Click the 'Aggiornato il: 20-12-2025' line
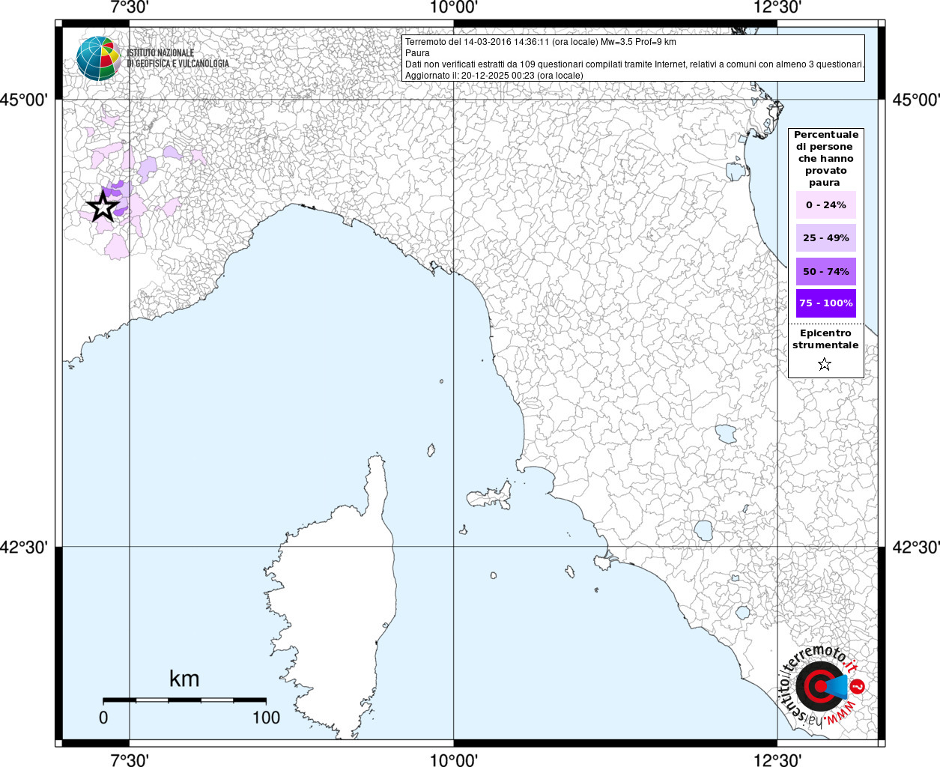Screen dimensions: 940x767 point(494,76)
